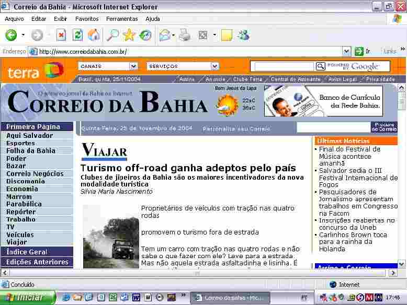
Task: Click the horizontal scrollbar right arrow
Action: 393,273
